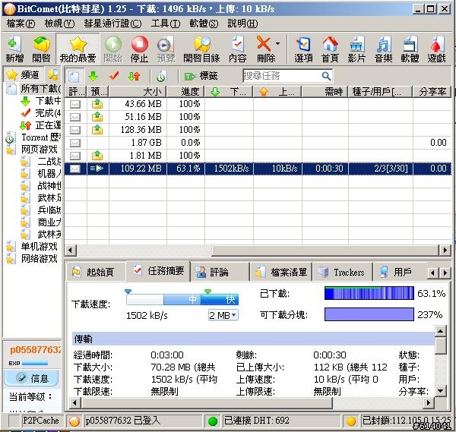
Task: Select 网页游戏 tree item
Action: (40, 150)
